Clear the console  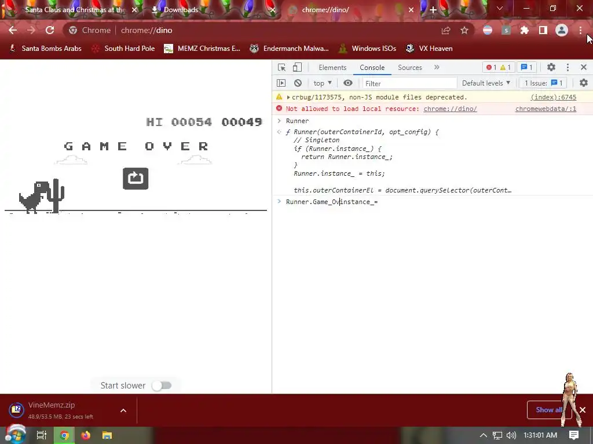click(298, 83)
